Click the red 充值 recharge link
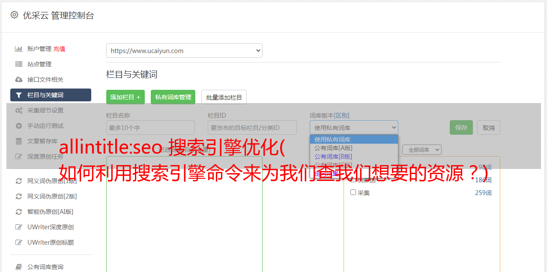The height and width of the screenshot is (272, 547). point(59,49)
